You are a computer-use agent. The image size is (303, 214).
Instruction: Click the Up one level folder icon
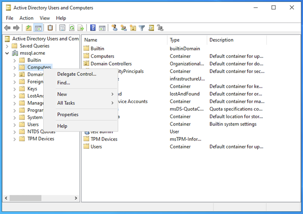tap(28, 28)
